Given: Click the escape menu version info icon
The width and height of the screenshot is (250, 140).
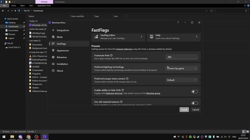Looking at the screenshot, I should pos(127,79).
